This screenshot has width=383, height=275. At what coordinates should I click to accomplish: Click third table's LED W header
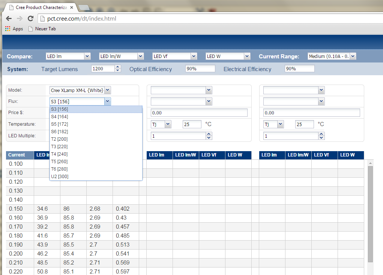[x=351, y=155]
